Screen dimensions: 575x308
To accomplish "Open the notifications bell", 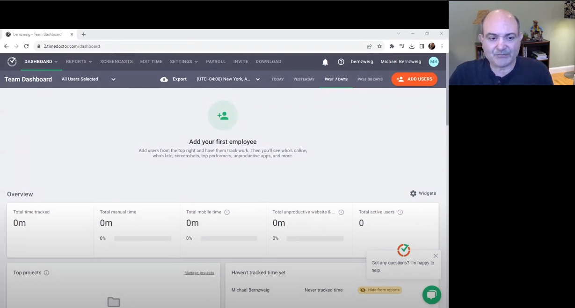I will [x=325, y=62].
